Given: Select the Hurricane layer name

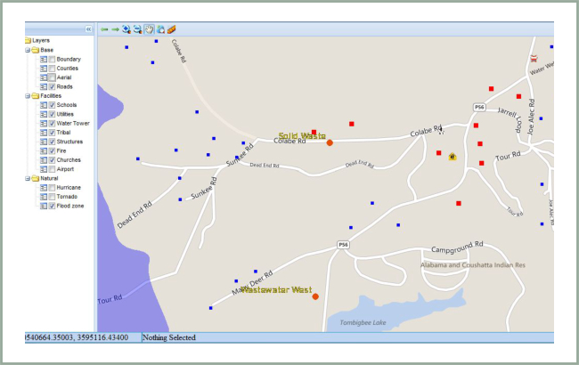Looking at the screenshot, I should 69,188.
